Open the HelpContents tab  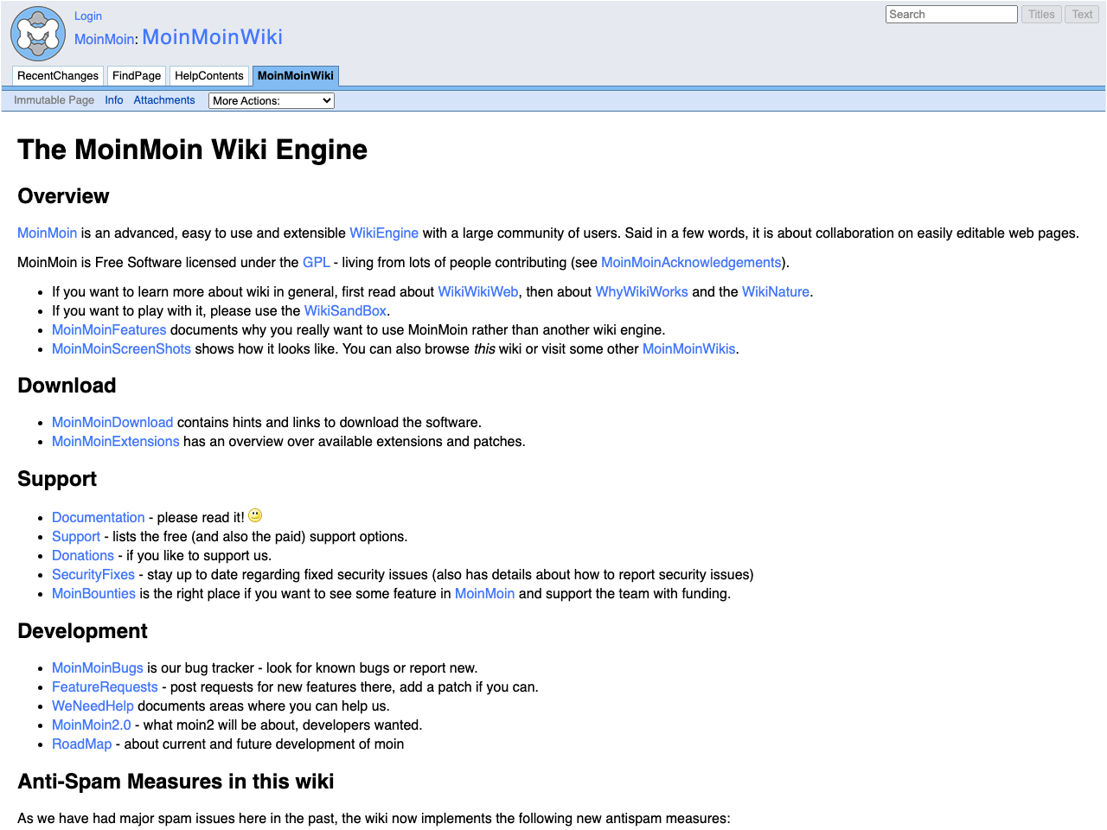pyautogui.click(x=208, y=75)
